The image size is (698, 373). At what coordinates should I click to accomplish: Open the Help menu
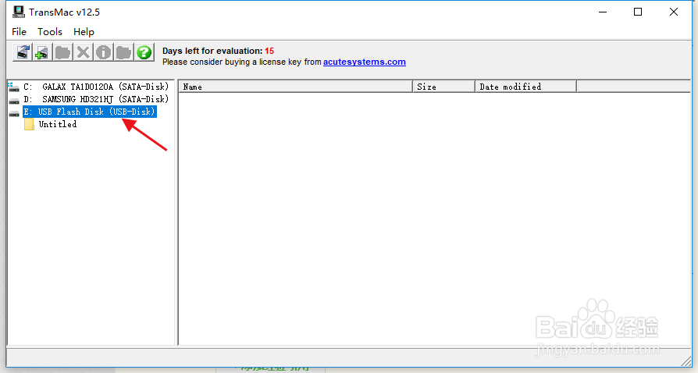[84, 31]
